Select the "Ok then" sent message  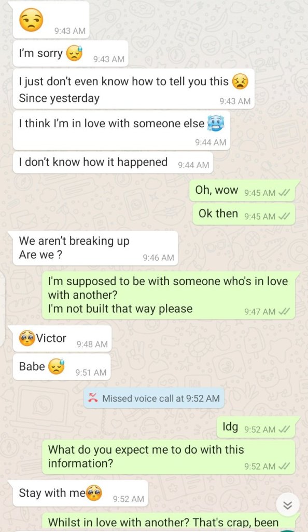coord(244,214)
